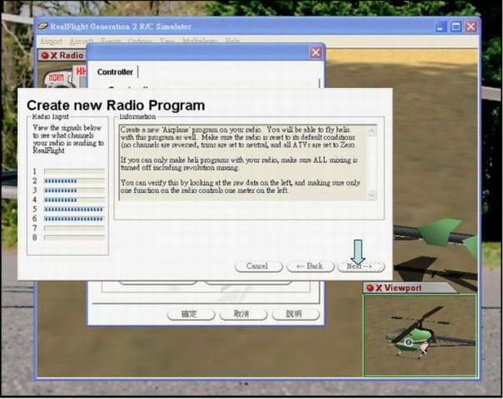Click the channel 2 signal meter
This screenshot has width=503, height=399.
click(74, 181)
